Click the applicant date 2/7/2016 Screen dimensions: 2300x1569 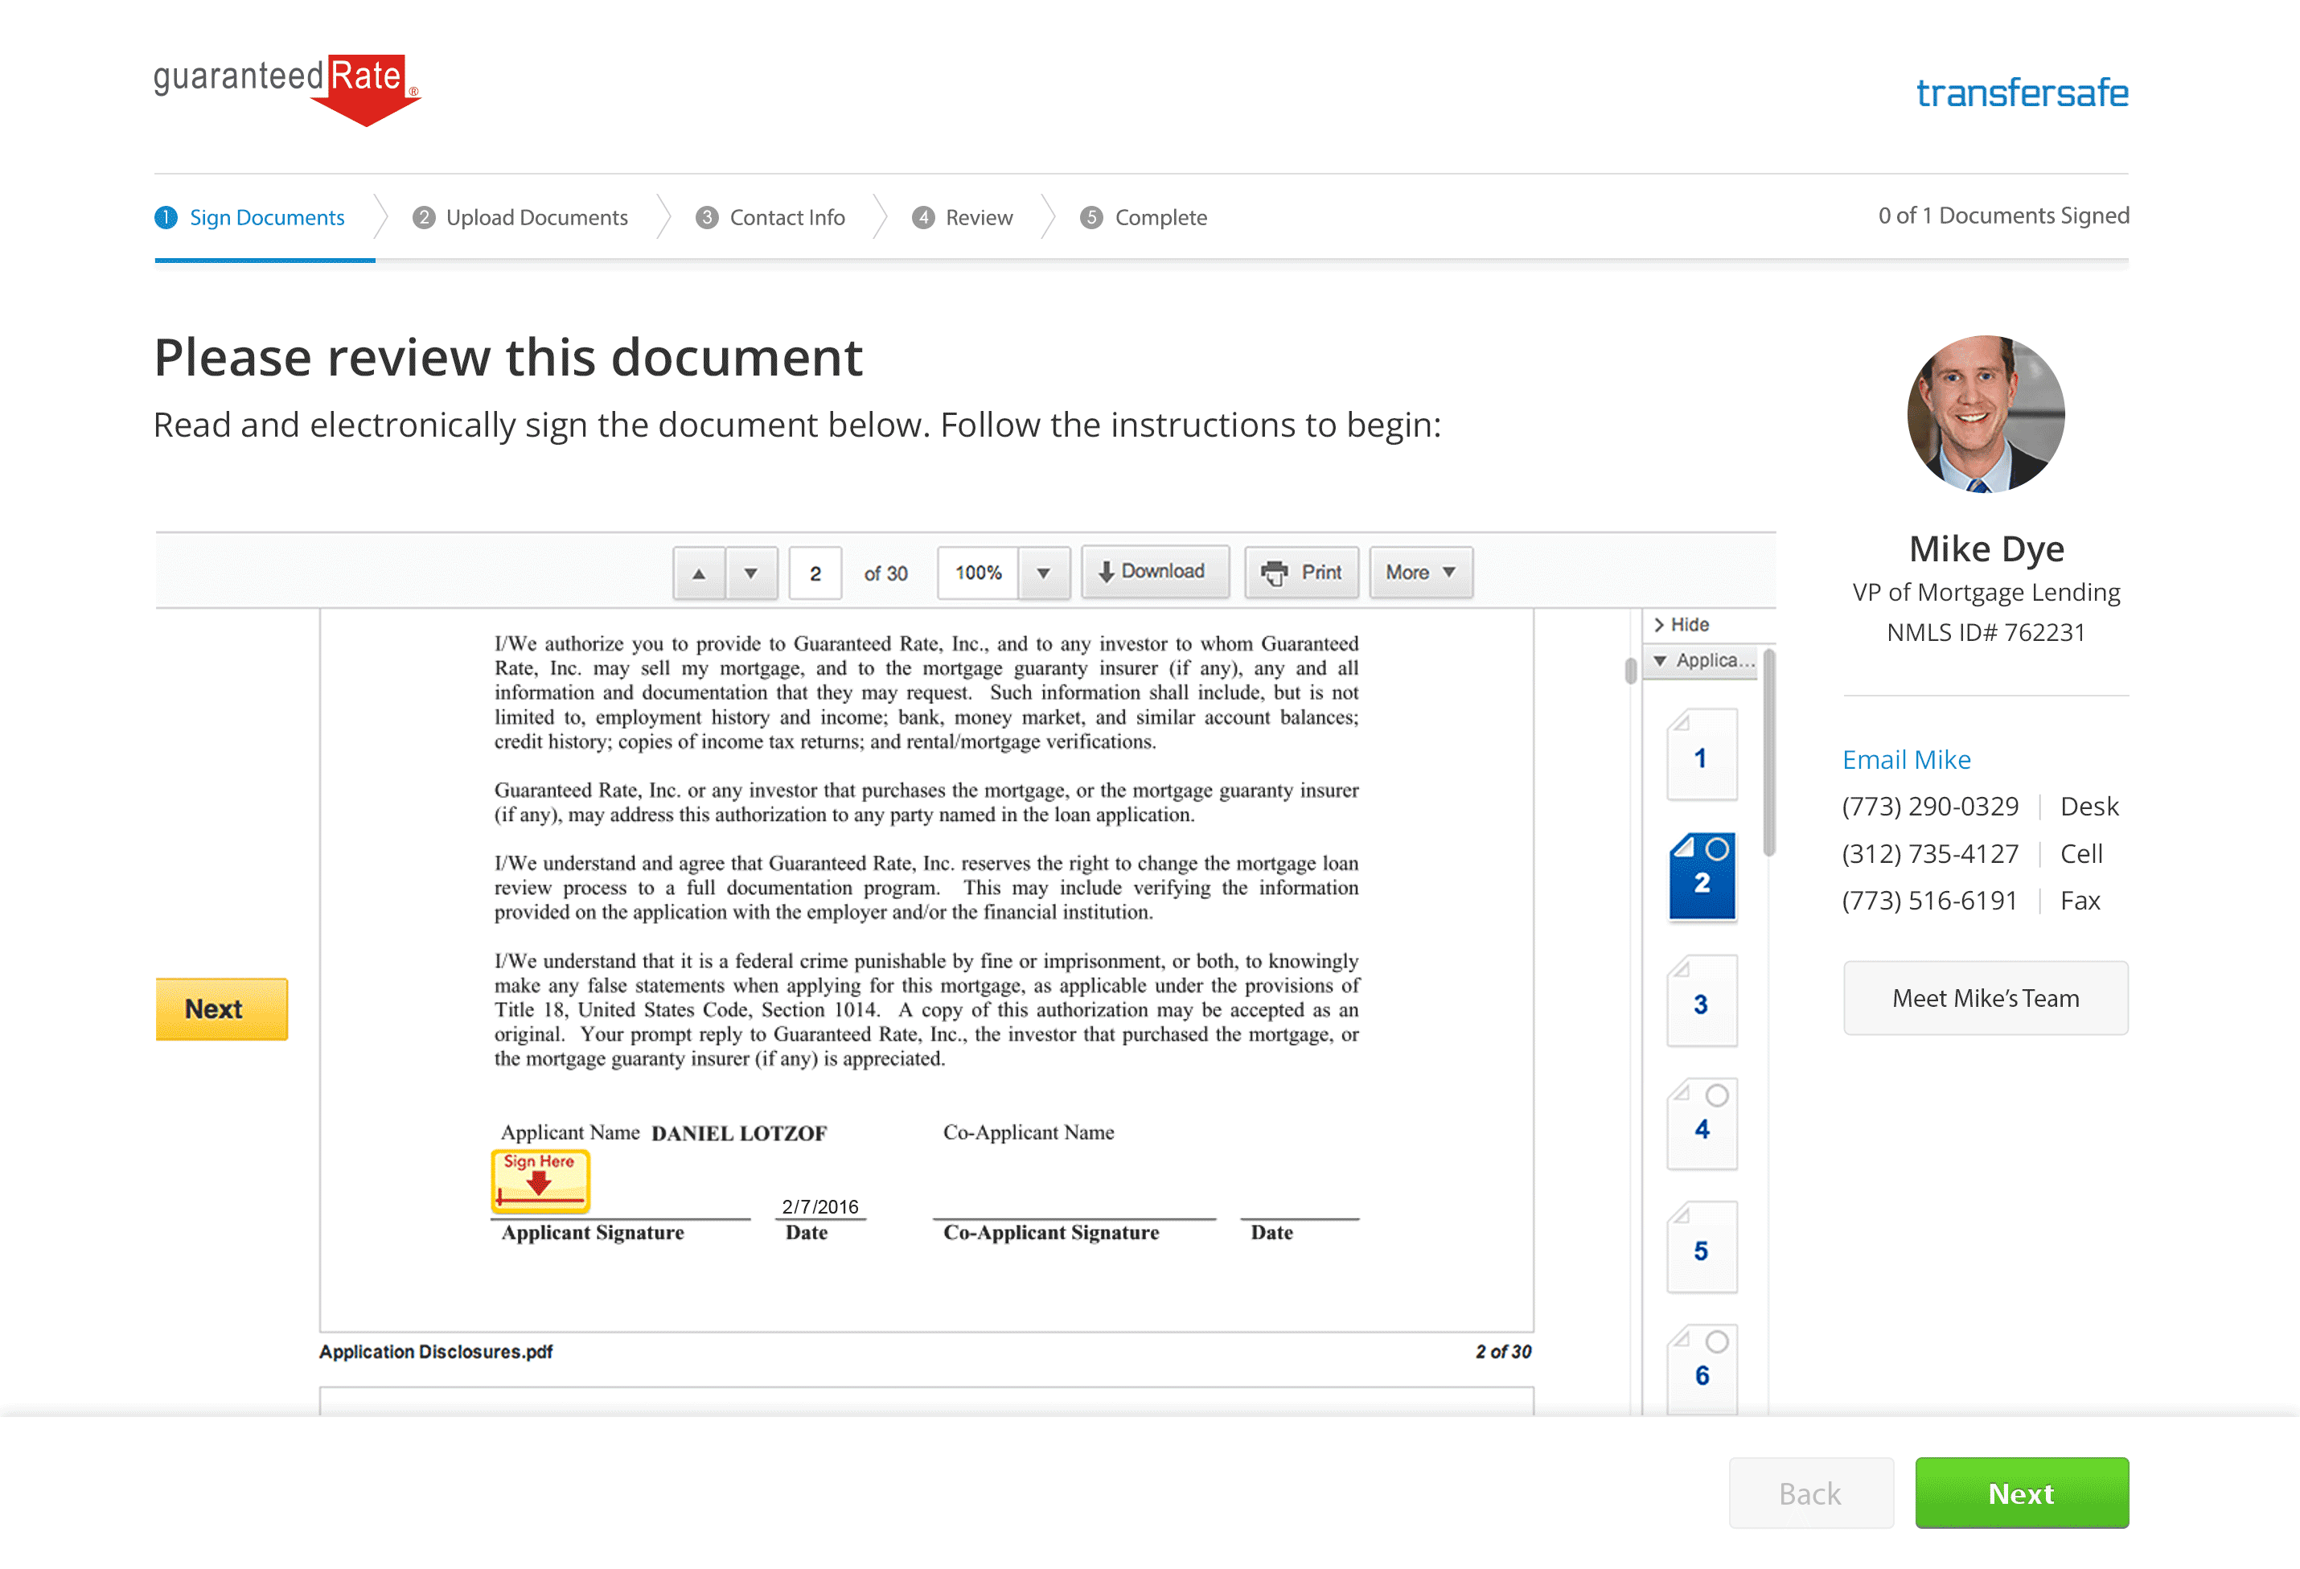[x=820, y=1206]
